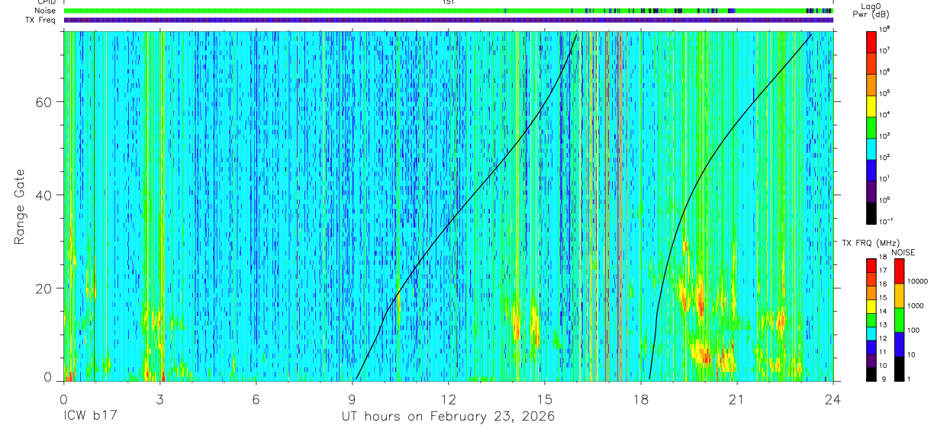Select the blue 10 level in NOISE legend
The image size is (937, 432).
[x=899, y=344]
